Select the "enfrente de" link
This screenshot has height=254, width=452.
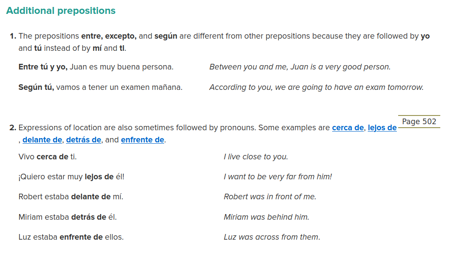(x=142, y=140)
